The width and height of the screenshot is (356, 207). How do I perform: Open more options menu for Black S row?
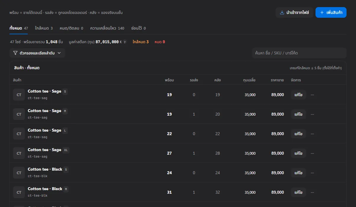coord(313,173)
